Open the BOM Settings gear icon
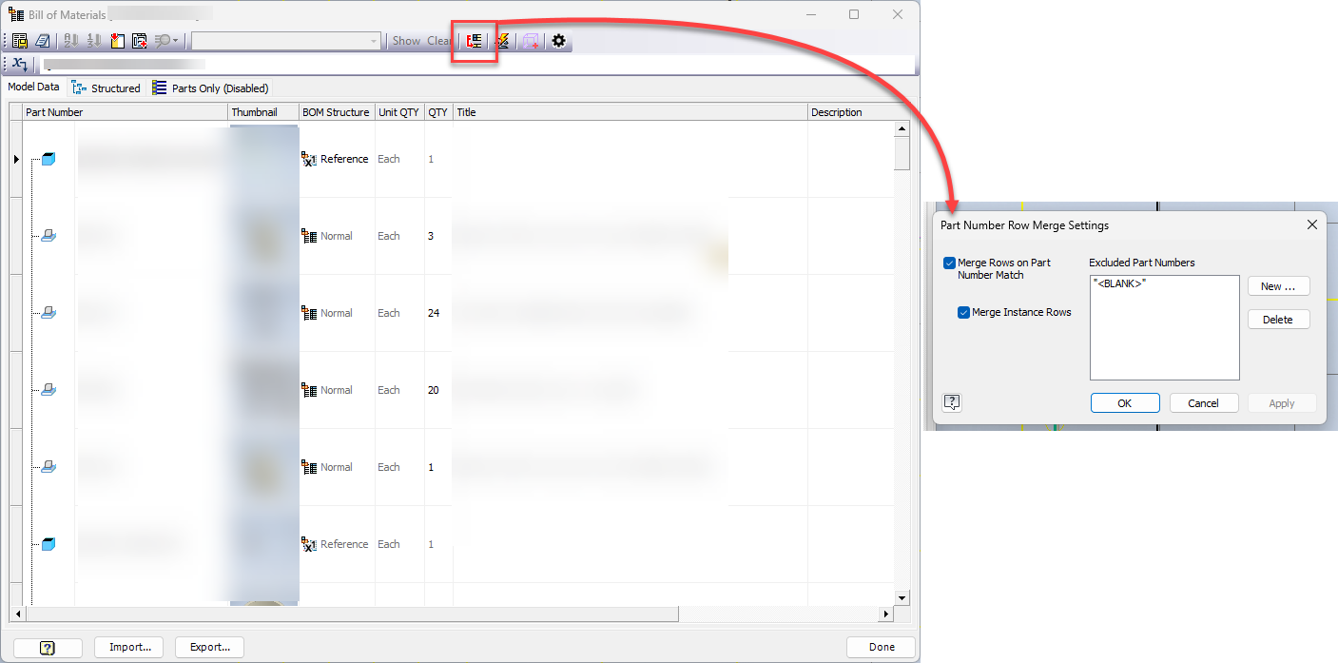 click(558, 40)
